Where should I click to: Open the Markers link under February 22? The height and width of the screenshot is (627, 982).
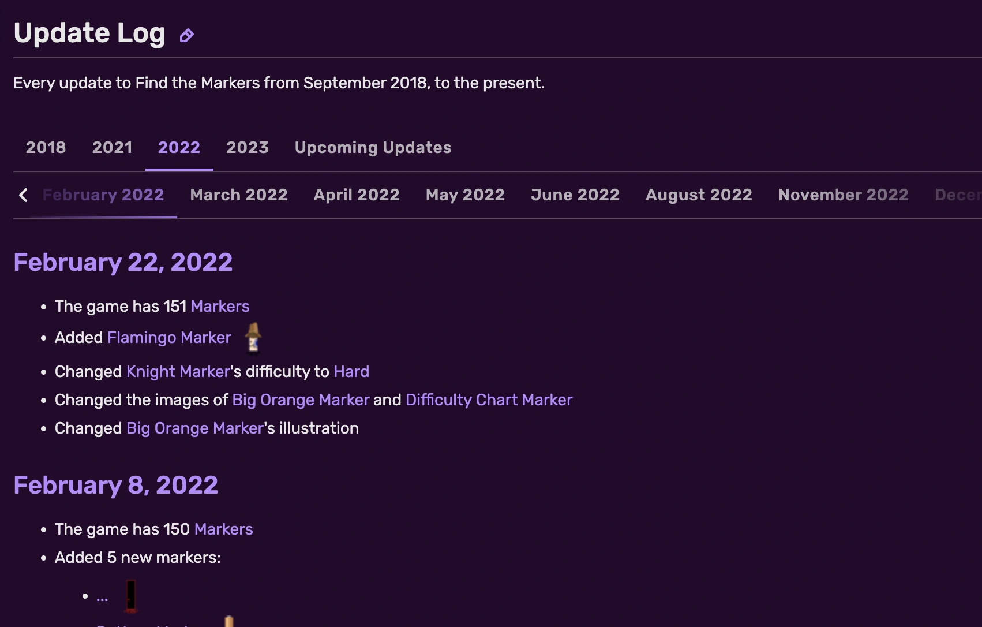tap(220, 307)
